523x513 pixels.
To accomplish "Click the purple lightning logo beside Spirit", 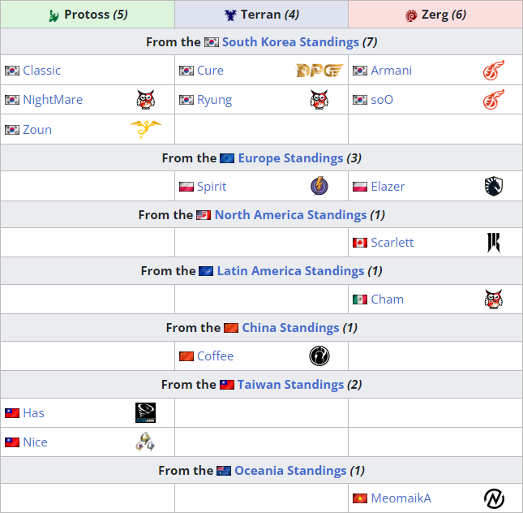I will 319,186.
